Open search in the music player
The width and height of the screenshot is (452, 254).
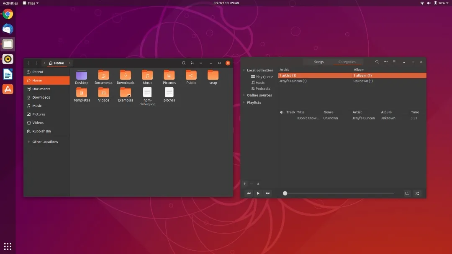pyautogui.click(x=377, y=61)
